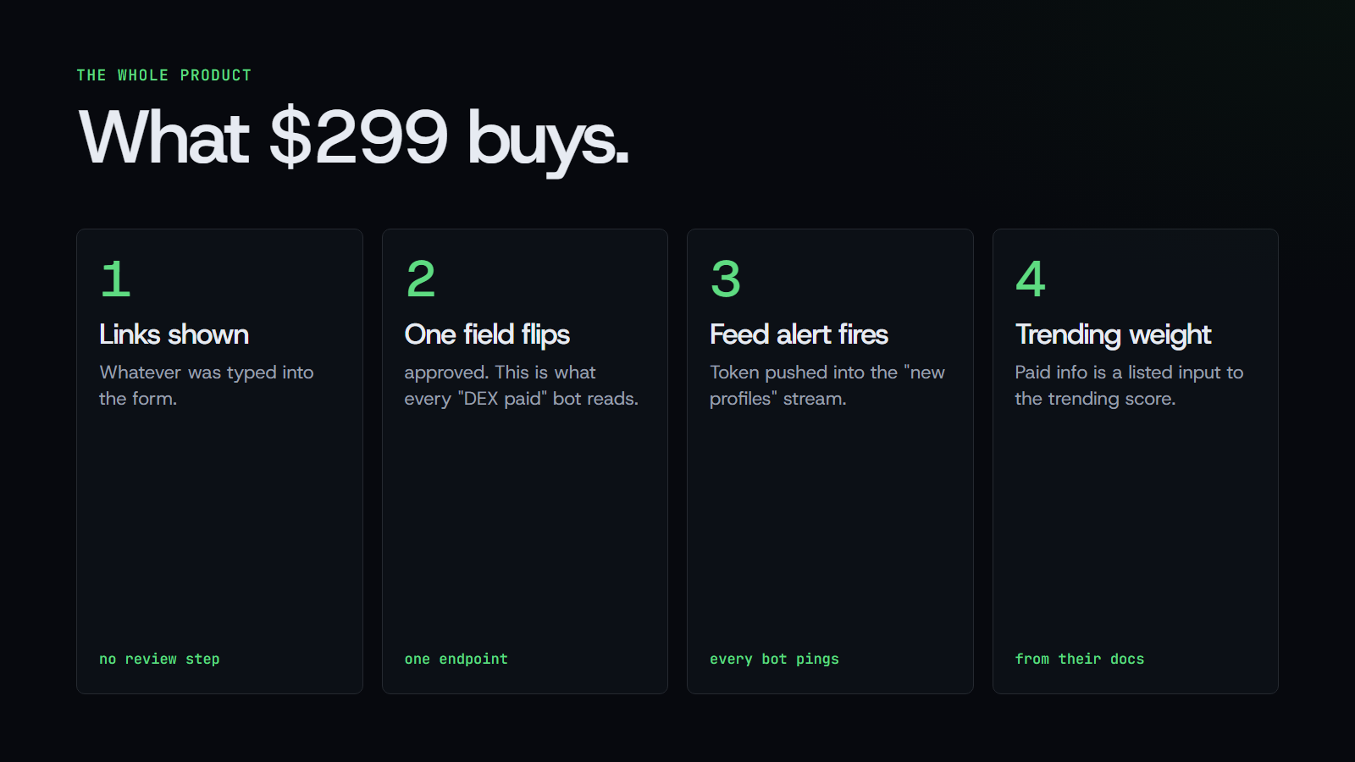
Task: Click the "one endpoint" footer tag
Action: point(456,659)
